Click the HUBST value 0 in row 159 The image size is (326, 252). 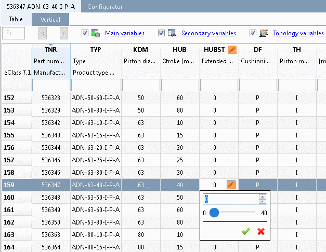[215, 185]
